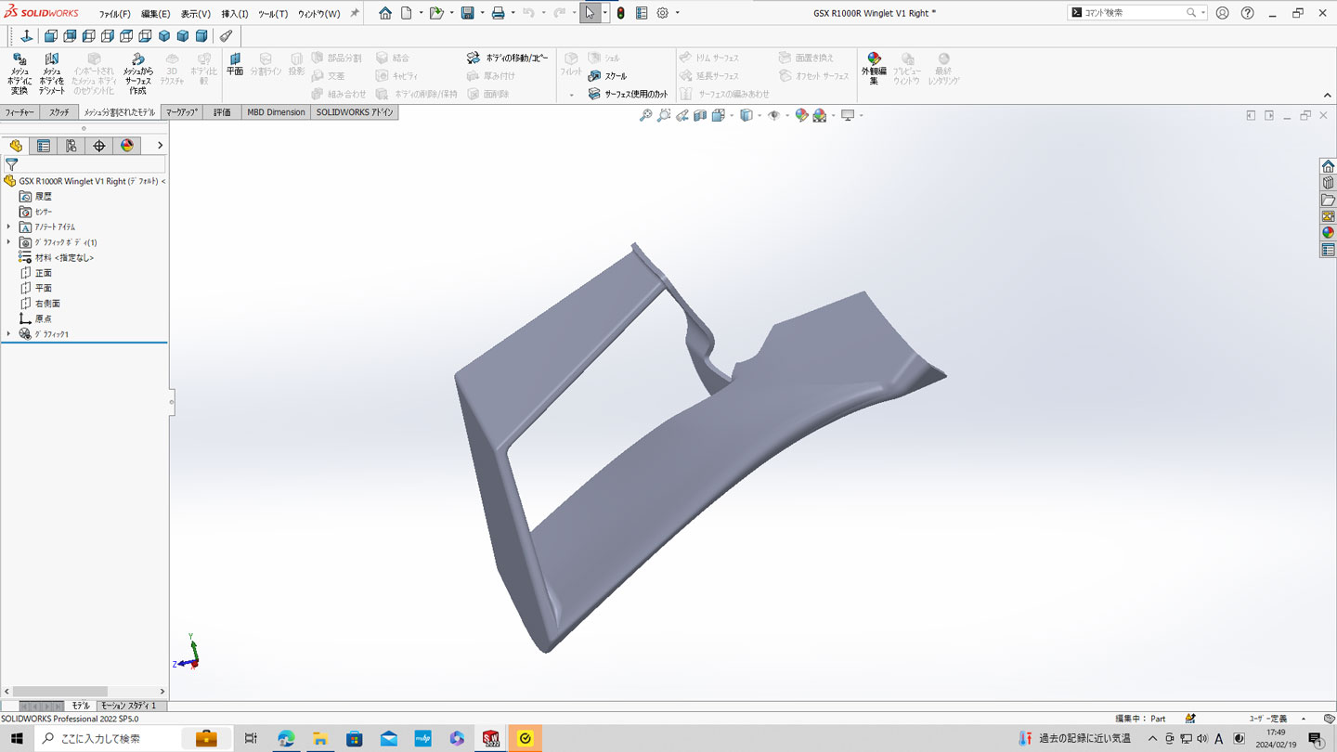The image size is (1337, 752).
Task: Open the モーション スタディ 1 bottom tab
Action: (x=128, y=706)
